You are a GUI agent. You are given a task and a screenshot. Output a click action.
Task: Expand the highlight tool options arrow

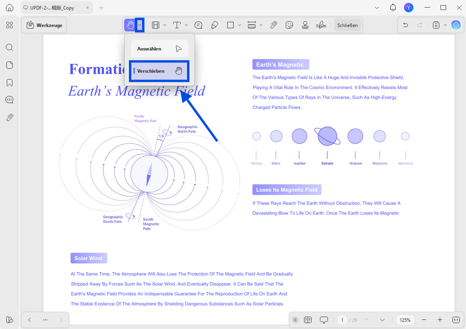[x=165, y=25]
